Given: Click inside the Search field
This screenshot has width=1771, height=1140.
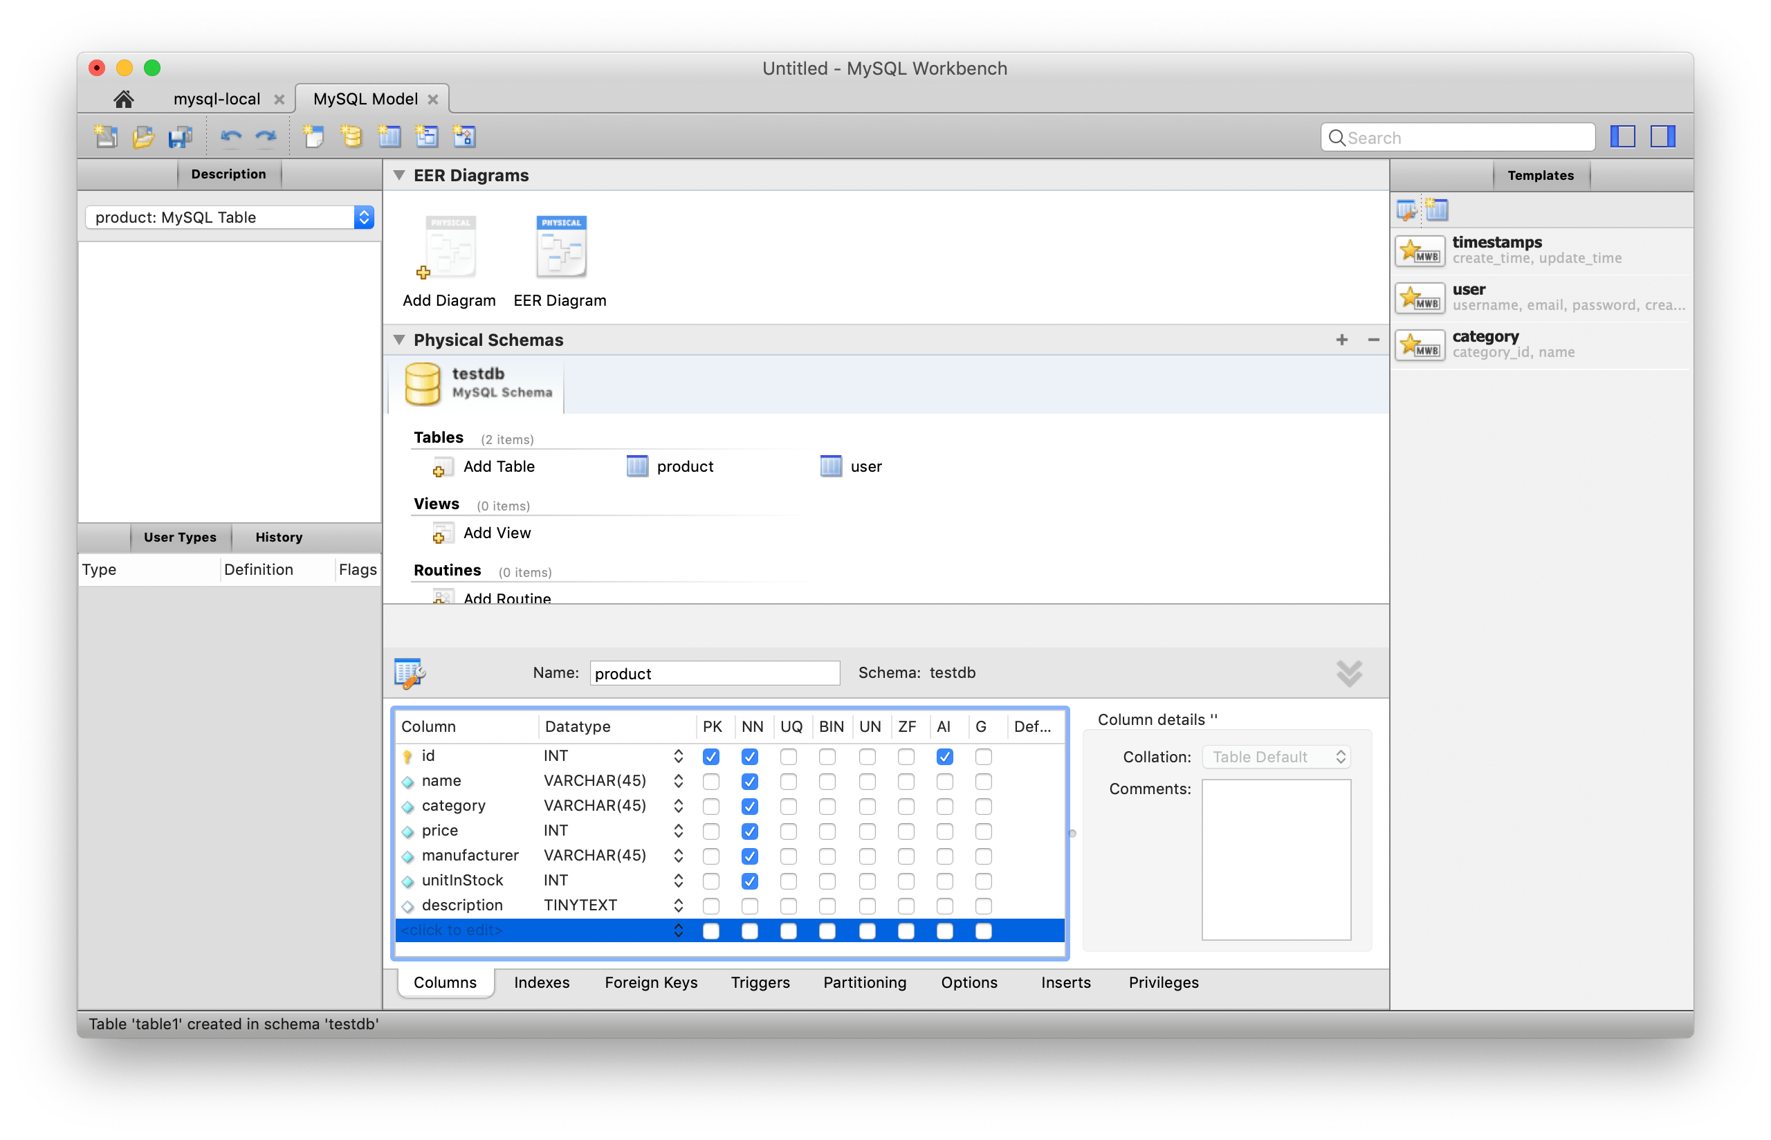Looking at the screenshot, I should tap(1456, 137).
